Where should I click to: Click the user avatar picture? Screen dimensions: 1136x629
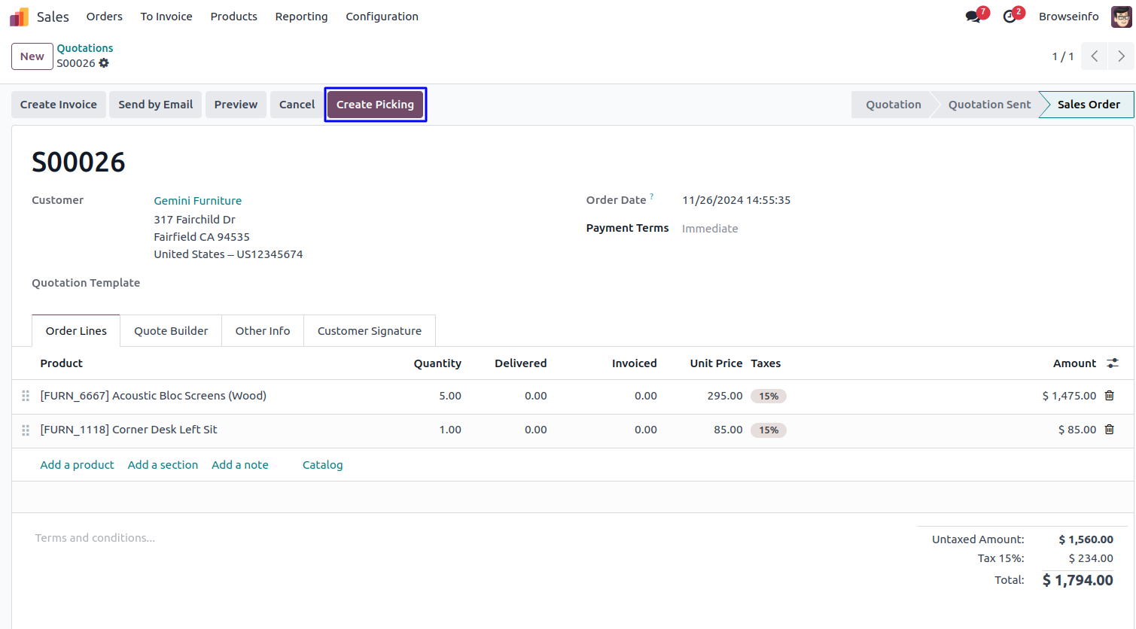(1121, 17)
